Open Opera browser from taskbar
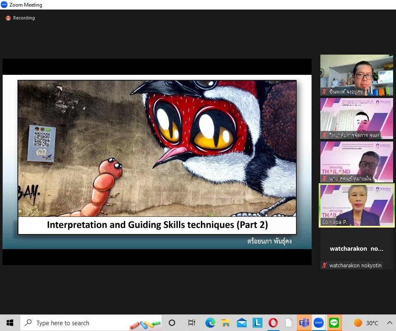This screenshot has width=396, height=331. pyautogui.click(x=273, y=323)
